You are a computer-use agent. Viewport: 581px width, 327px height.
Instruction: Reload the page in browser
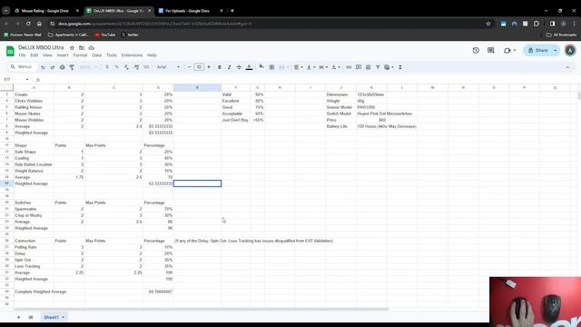(x=28, y=24)
